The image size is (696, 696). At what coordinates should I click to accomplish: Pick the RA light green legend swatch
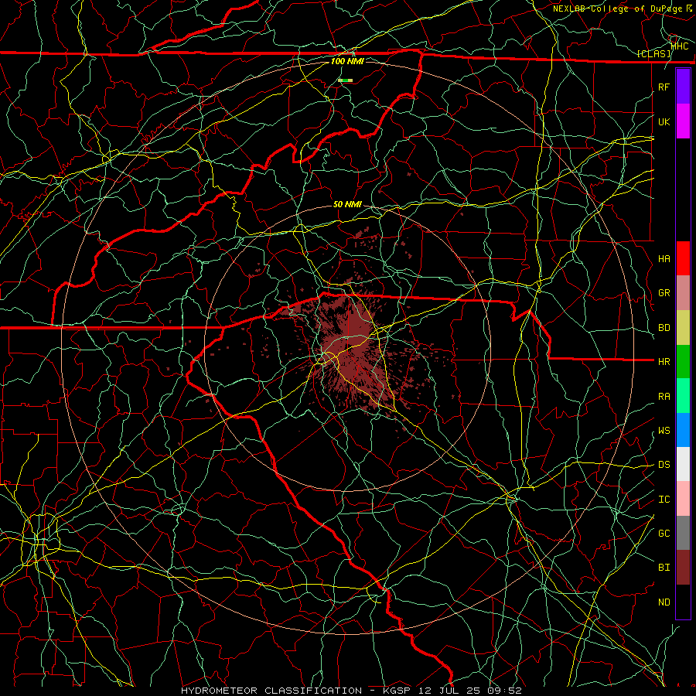[x=683, y=396]
